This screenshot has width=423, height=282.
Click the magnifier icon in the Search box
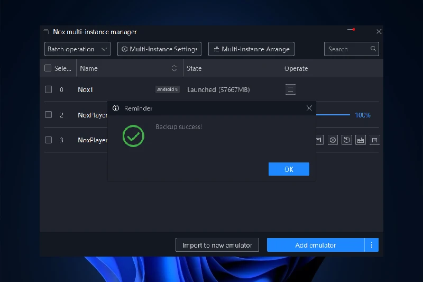point(373,49)
